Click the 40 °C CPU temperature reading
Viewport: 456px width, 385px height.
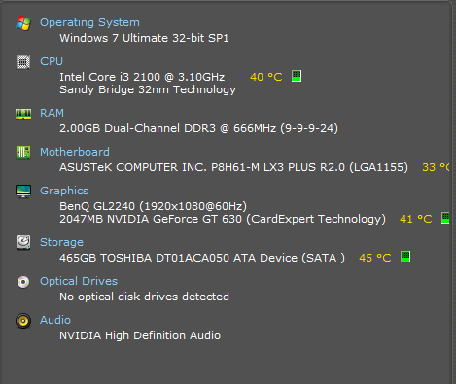tap(266, 77)
